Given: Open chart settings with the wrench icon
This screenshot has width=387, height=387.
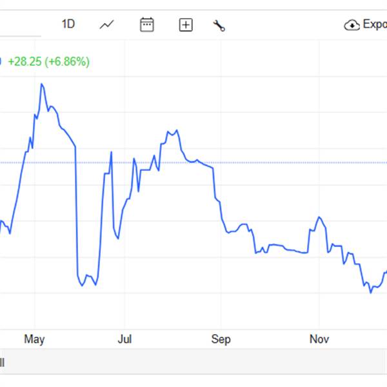Looking at the screenshot, I should pyautogui.click(x=219, y=25).
